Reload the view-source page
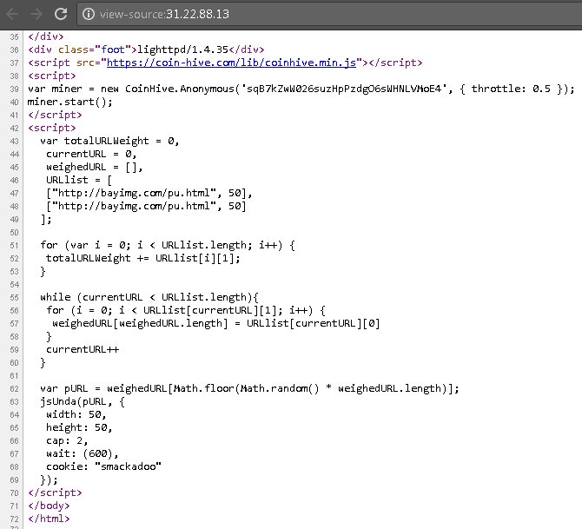 tap(61, 14)
